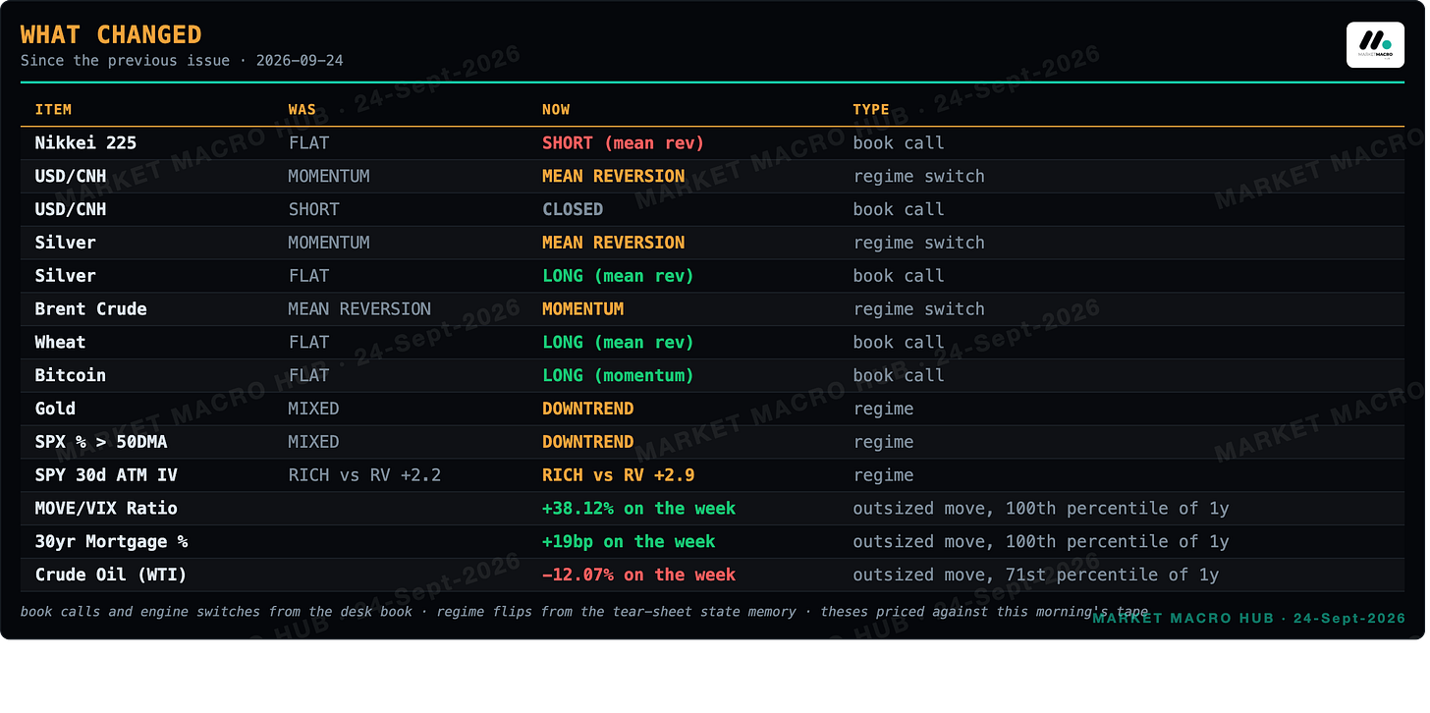Viewport: 1430px width, 713px height.
Task: Select the Gold item cell
Action: [55, 409]
